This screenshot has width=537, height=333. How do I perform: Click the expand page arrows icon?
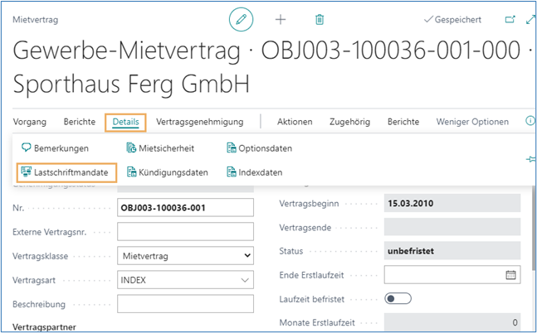[530, 20]
